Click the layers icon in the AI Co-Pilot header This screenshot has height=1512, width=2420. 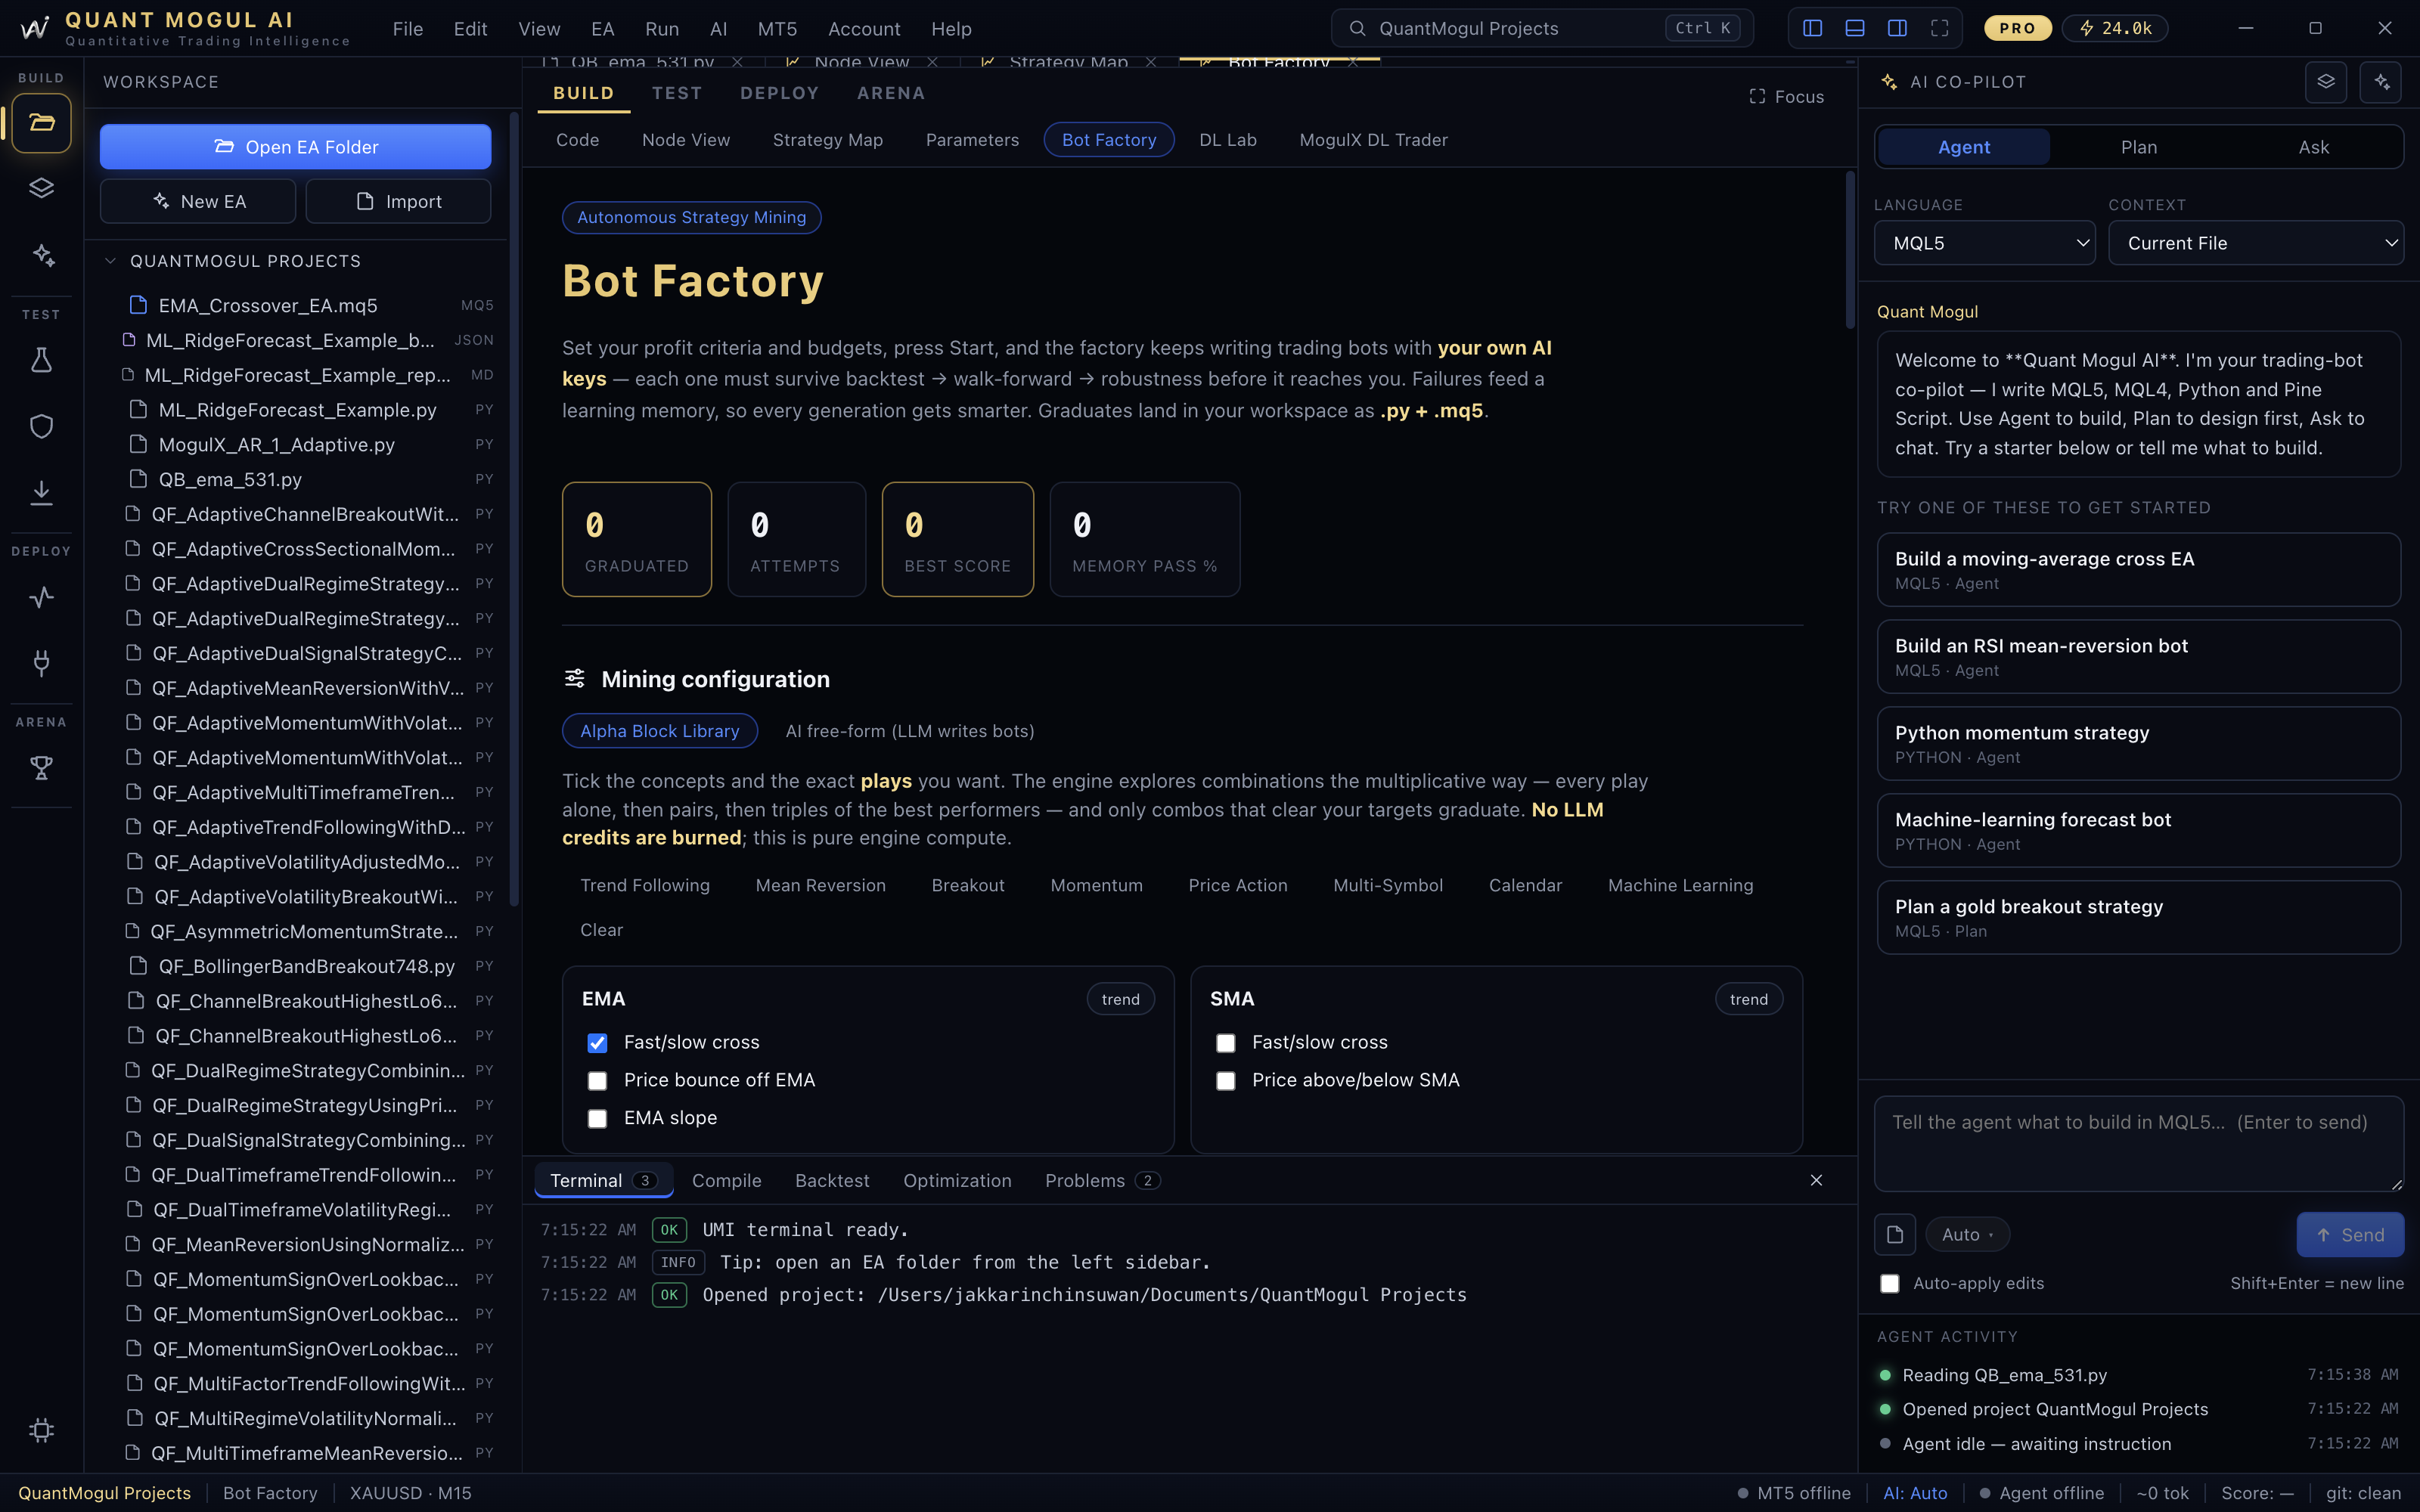click(2325, 82)
